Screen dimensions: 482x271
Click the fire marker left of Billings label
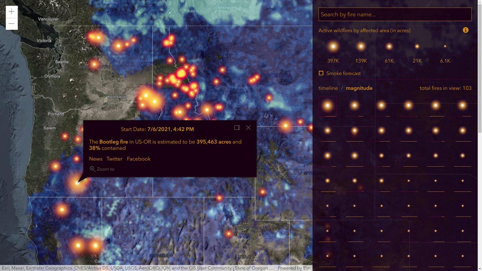click(269, 98)
